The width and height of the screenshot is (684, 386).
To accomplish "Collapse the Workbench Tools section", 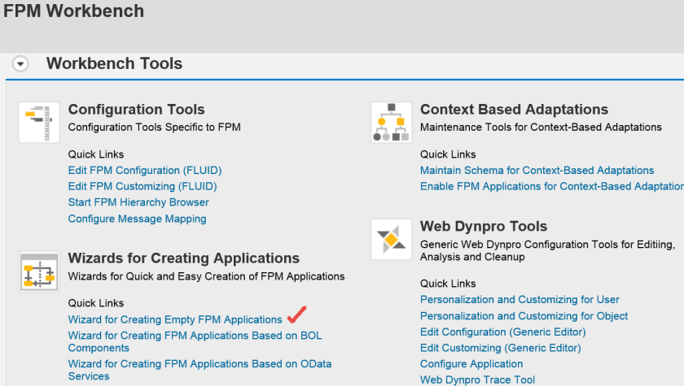I will [20, 64].
